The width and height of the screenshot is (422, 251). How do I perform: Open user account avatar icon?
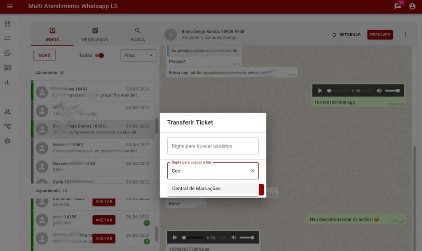tap(412, 7)
